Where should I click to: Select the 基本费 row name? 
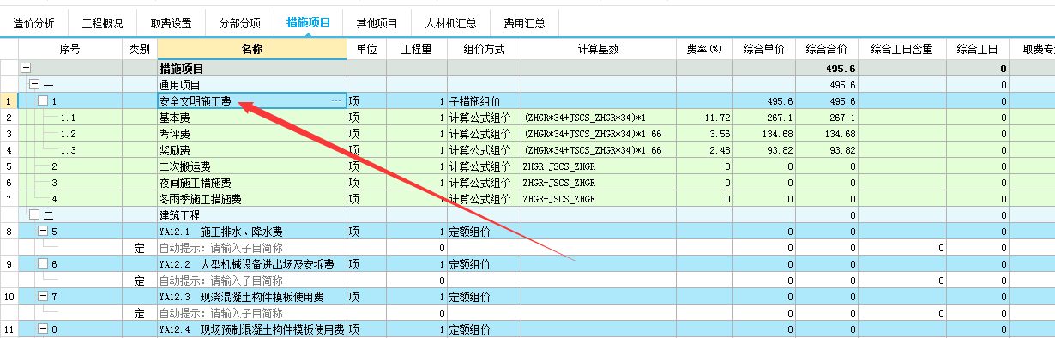tap(175, 118)
